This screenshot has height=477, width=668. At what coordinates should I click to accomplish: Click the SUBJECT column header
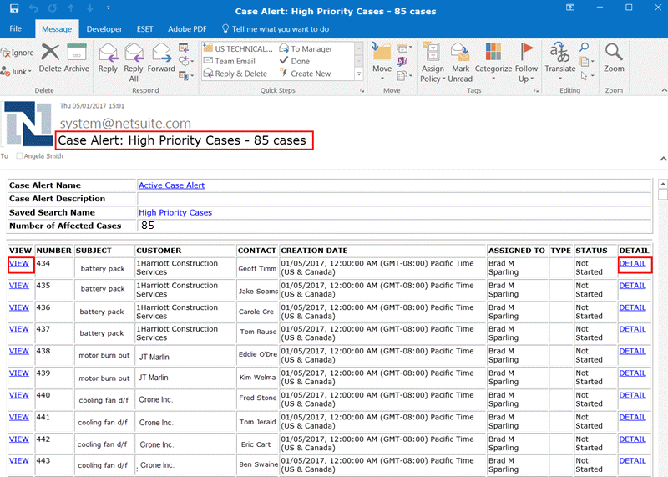click(x=94, y=251)
